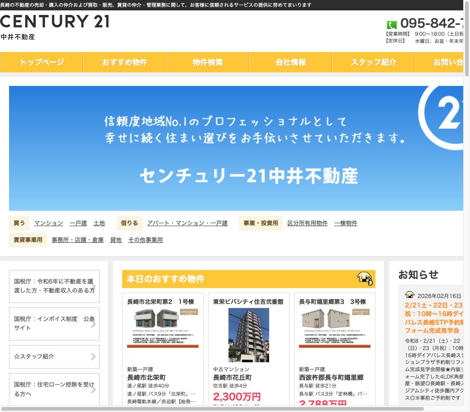This screenshot has width=470, height=412.
Task: Click the 東栄ビバシティ住吉弐番館 title
Action: (x=248, y=302)
